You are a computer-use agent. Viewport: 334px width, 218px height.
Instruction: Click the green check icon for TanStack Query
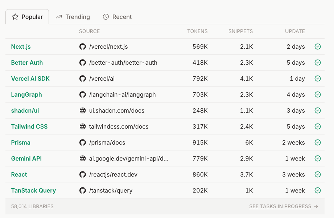point(318,190)
